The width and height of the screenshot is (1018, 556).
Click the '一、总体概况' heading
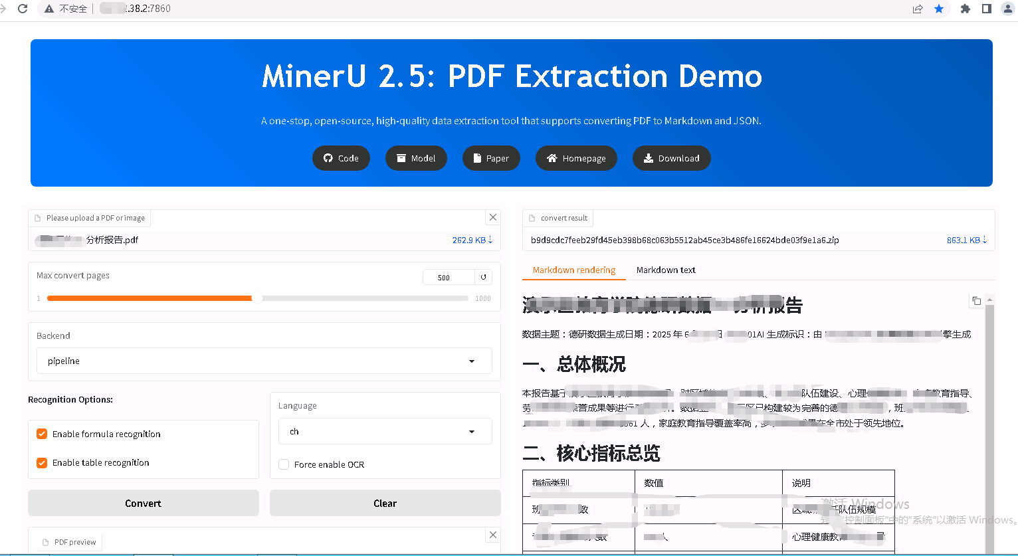[x=574, y=364]
